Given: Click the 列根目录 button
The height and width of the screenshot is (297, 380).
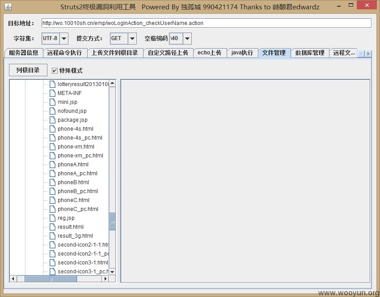Looking at the screenshot, I should click(28, 70).
